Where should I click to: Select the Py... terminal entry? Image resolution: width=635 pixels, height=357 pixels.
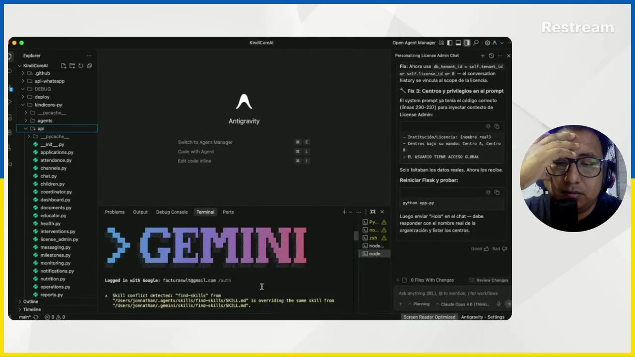(375, 222)
